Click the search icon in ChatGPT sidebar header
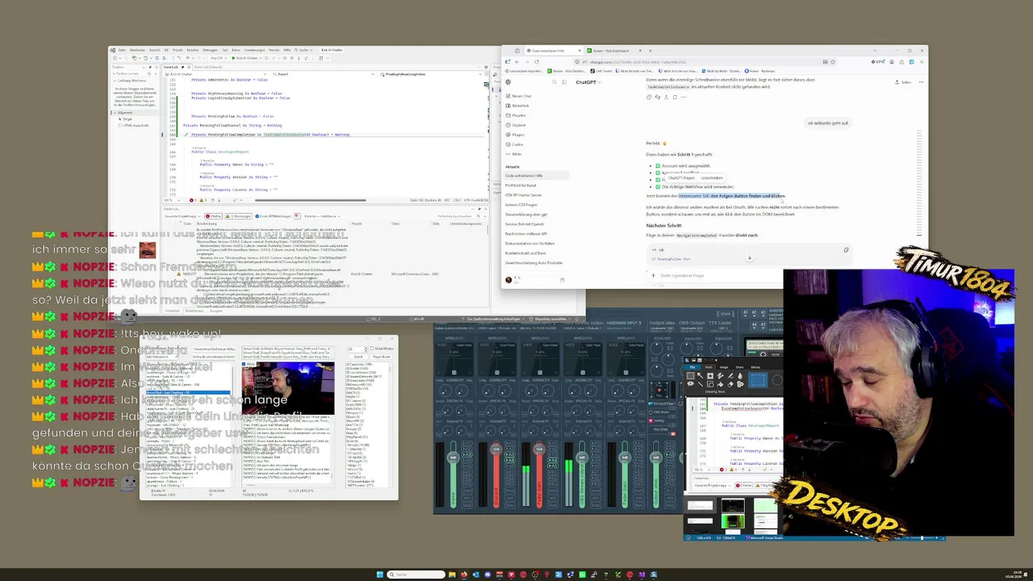This screenshot has width=1033, height=581. (x=554, y=82)
